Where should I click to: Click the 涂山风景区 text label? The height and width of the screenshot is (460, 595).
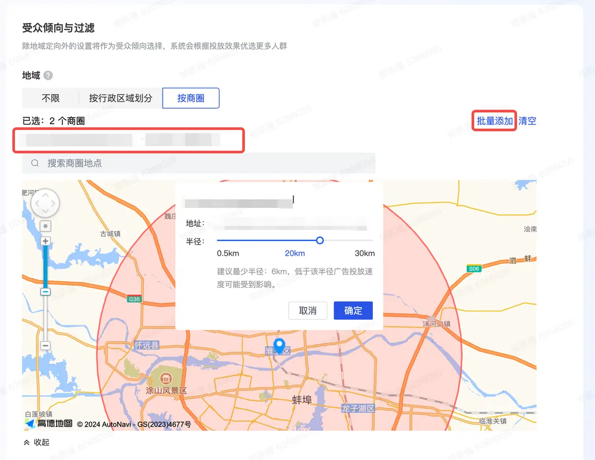(166, 391)
